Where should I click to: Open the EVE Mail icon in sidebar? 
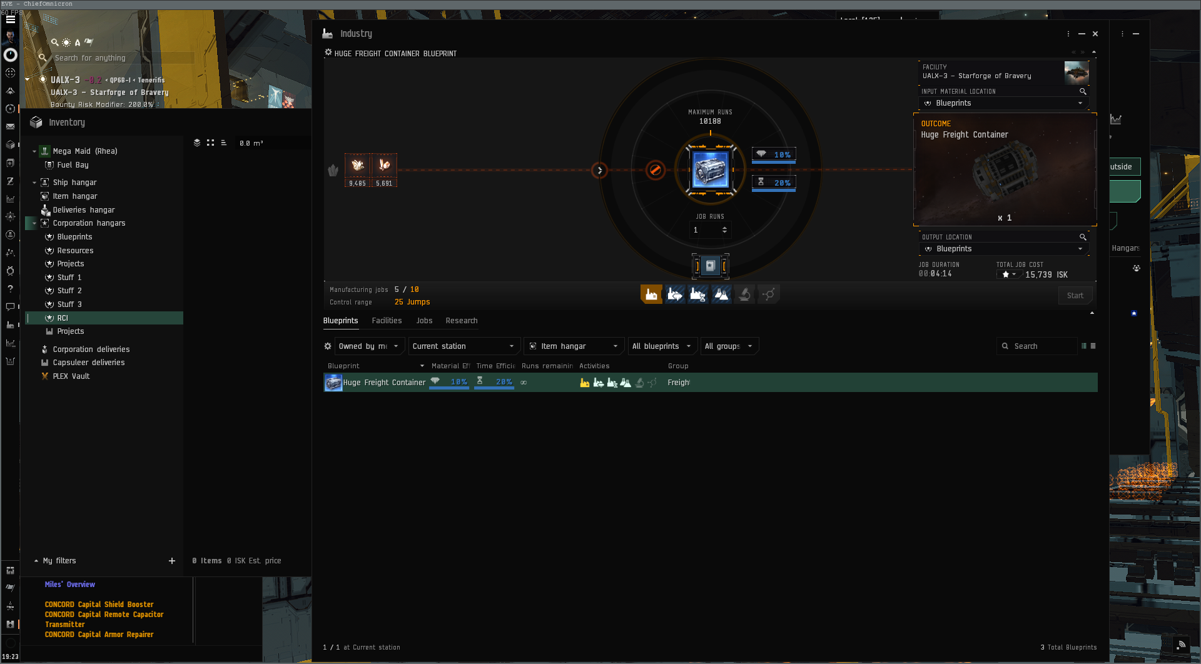click(10, 126)
